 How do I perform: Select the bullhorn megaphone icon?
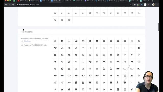point(132,89)
